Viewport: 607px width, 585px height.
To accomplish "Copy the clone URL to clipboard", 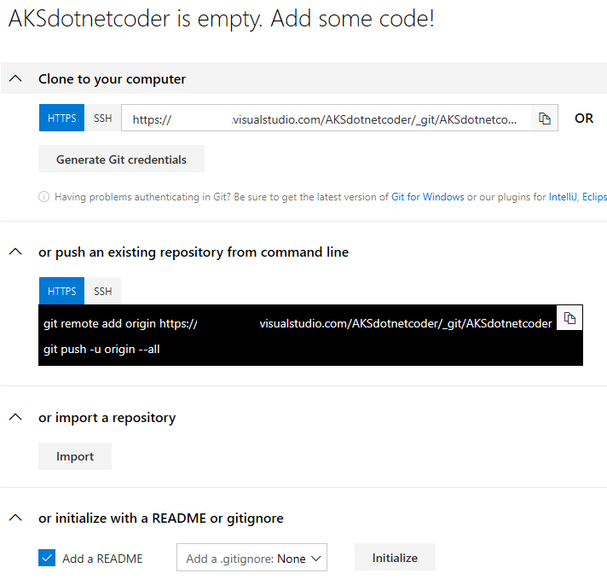I will pos(544,118).
